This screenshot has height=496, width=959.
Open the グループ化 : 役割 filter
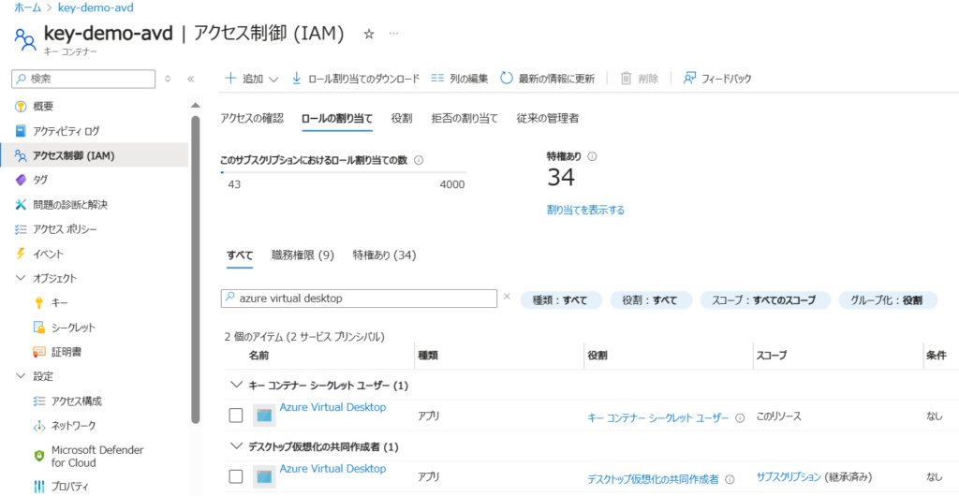888,299
